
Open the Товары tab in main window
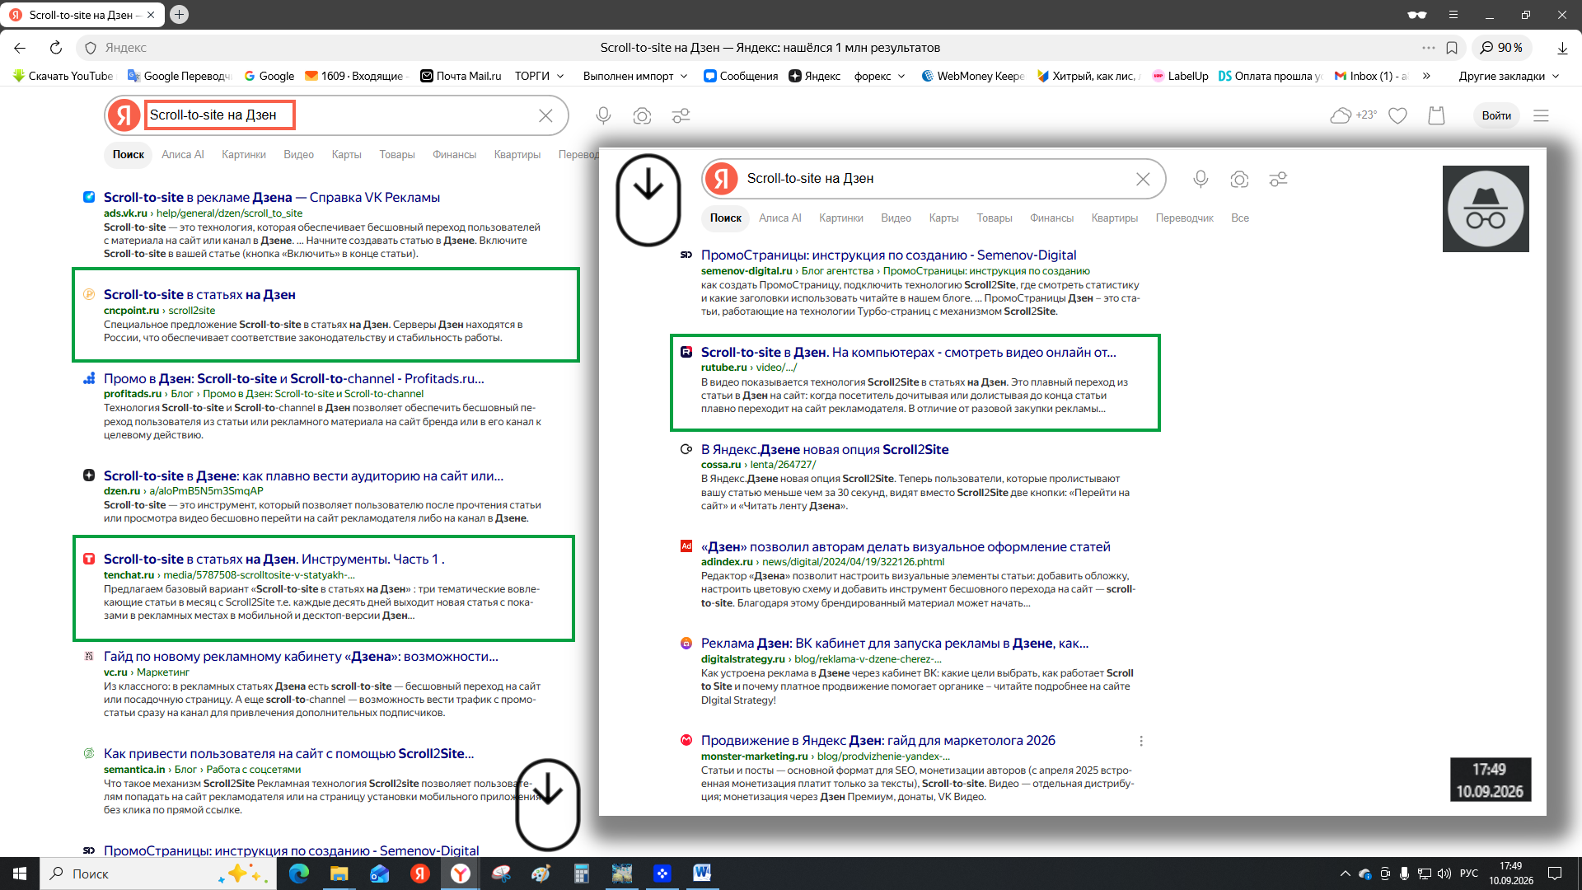click(397, 154)
